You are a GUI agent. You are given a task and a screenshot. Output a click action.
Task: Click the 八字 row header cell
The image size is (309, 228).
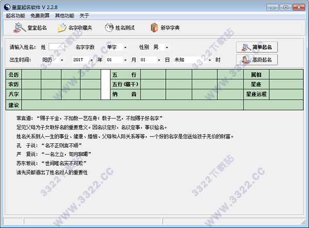tap(14, 94)
